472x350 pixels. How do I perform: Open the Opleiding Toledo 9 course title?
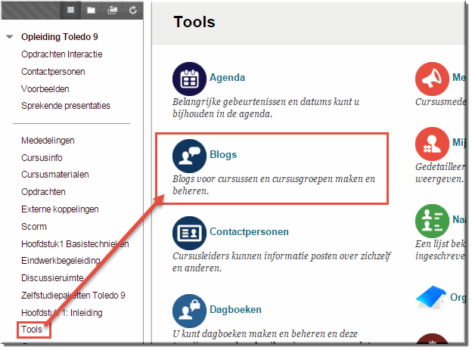point(59,37)
